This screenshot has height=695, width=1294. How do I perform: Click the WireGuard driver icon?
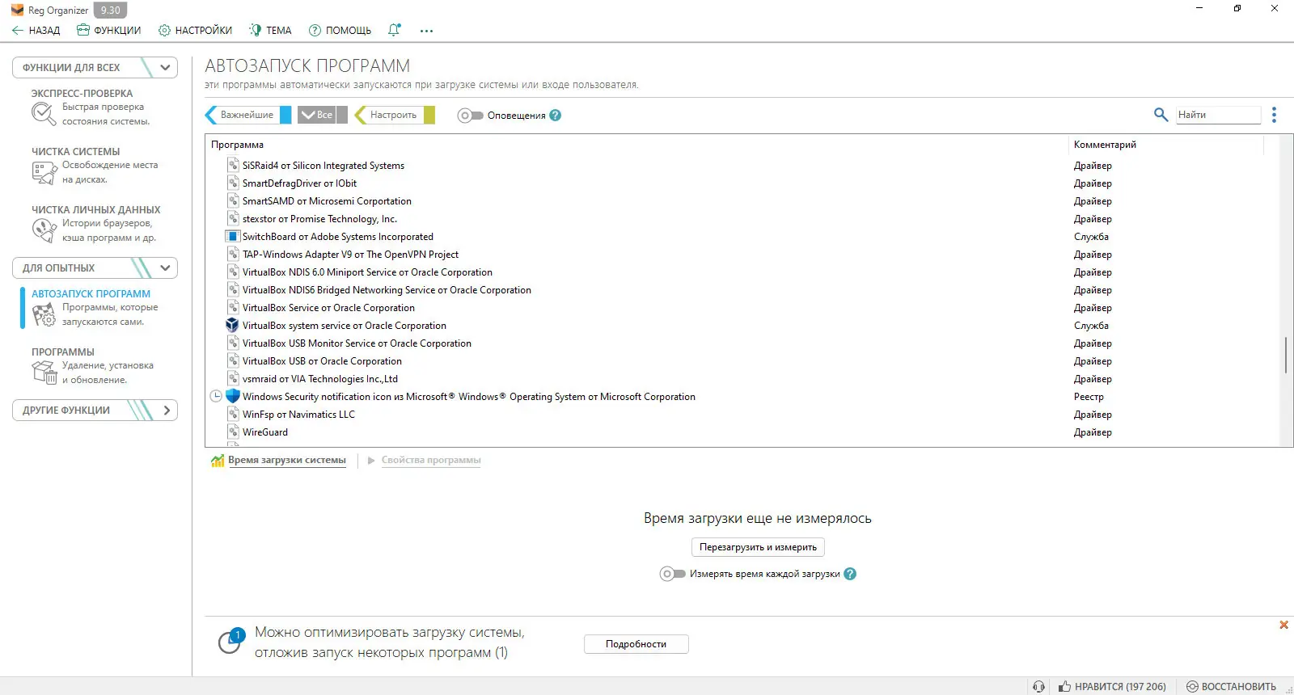(233, 432)
